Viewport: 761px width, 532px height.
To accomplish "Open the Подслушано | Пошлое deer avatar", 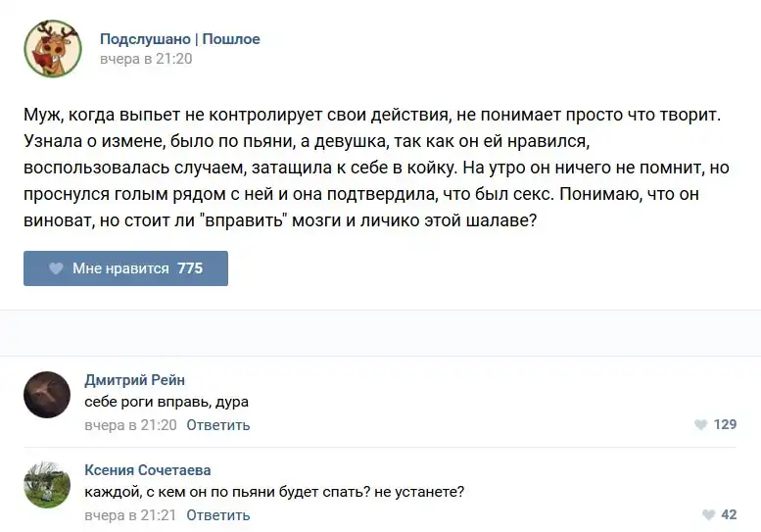I will coord(53,49).
